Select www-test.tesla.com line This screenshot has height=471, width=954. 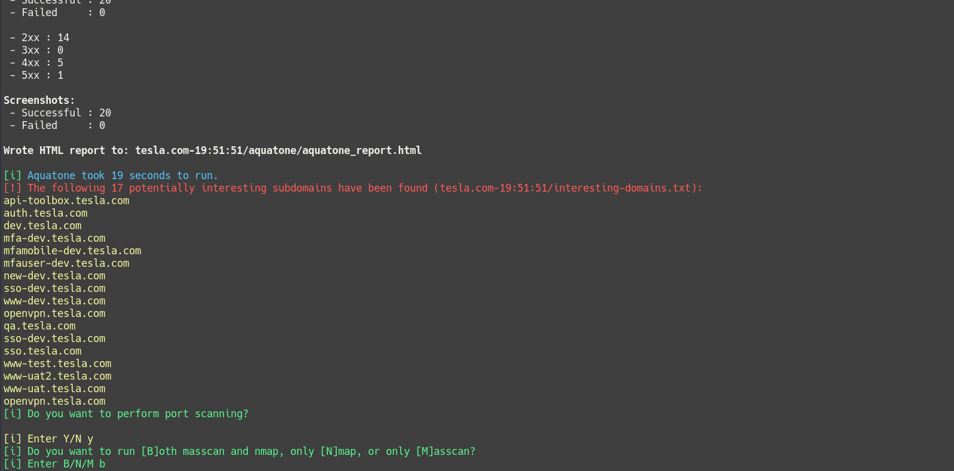coord(57,364)
